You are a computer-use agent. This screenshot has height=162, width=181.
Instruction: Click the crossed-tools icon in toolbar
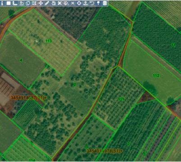click(x=60, y=3)
